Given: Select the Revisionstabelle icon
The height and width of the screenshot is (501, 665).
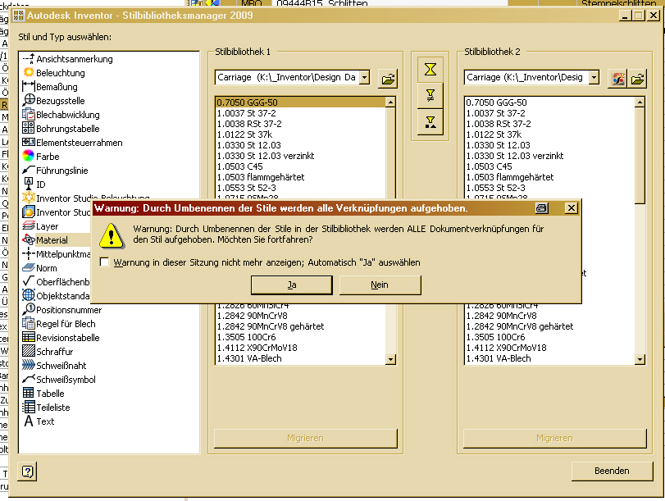Looking at the screenshot, I should (29, 337).
